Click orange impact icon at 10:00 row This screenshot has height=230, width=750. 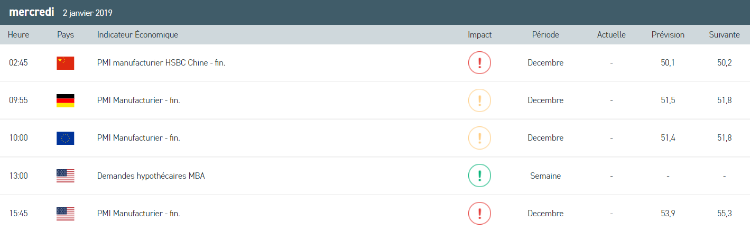coord(479,138)
